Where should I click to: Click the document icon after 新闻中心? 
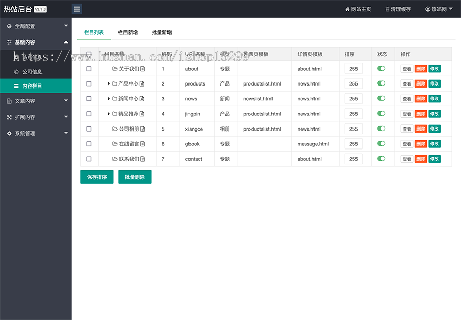pos(142,99)
